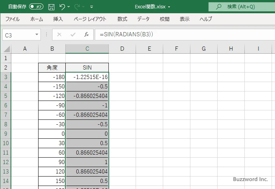
Task: Open the Customize Quick Access Toolbar arrow
Action: point(91,7)
